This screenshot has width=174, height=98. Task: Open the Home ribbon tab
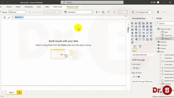click(9, 7)
